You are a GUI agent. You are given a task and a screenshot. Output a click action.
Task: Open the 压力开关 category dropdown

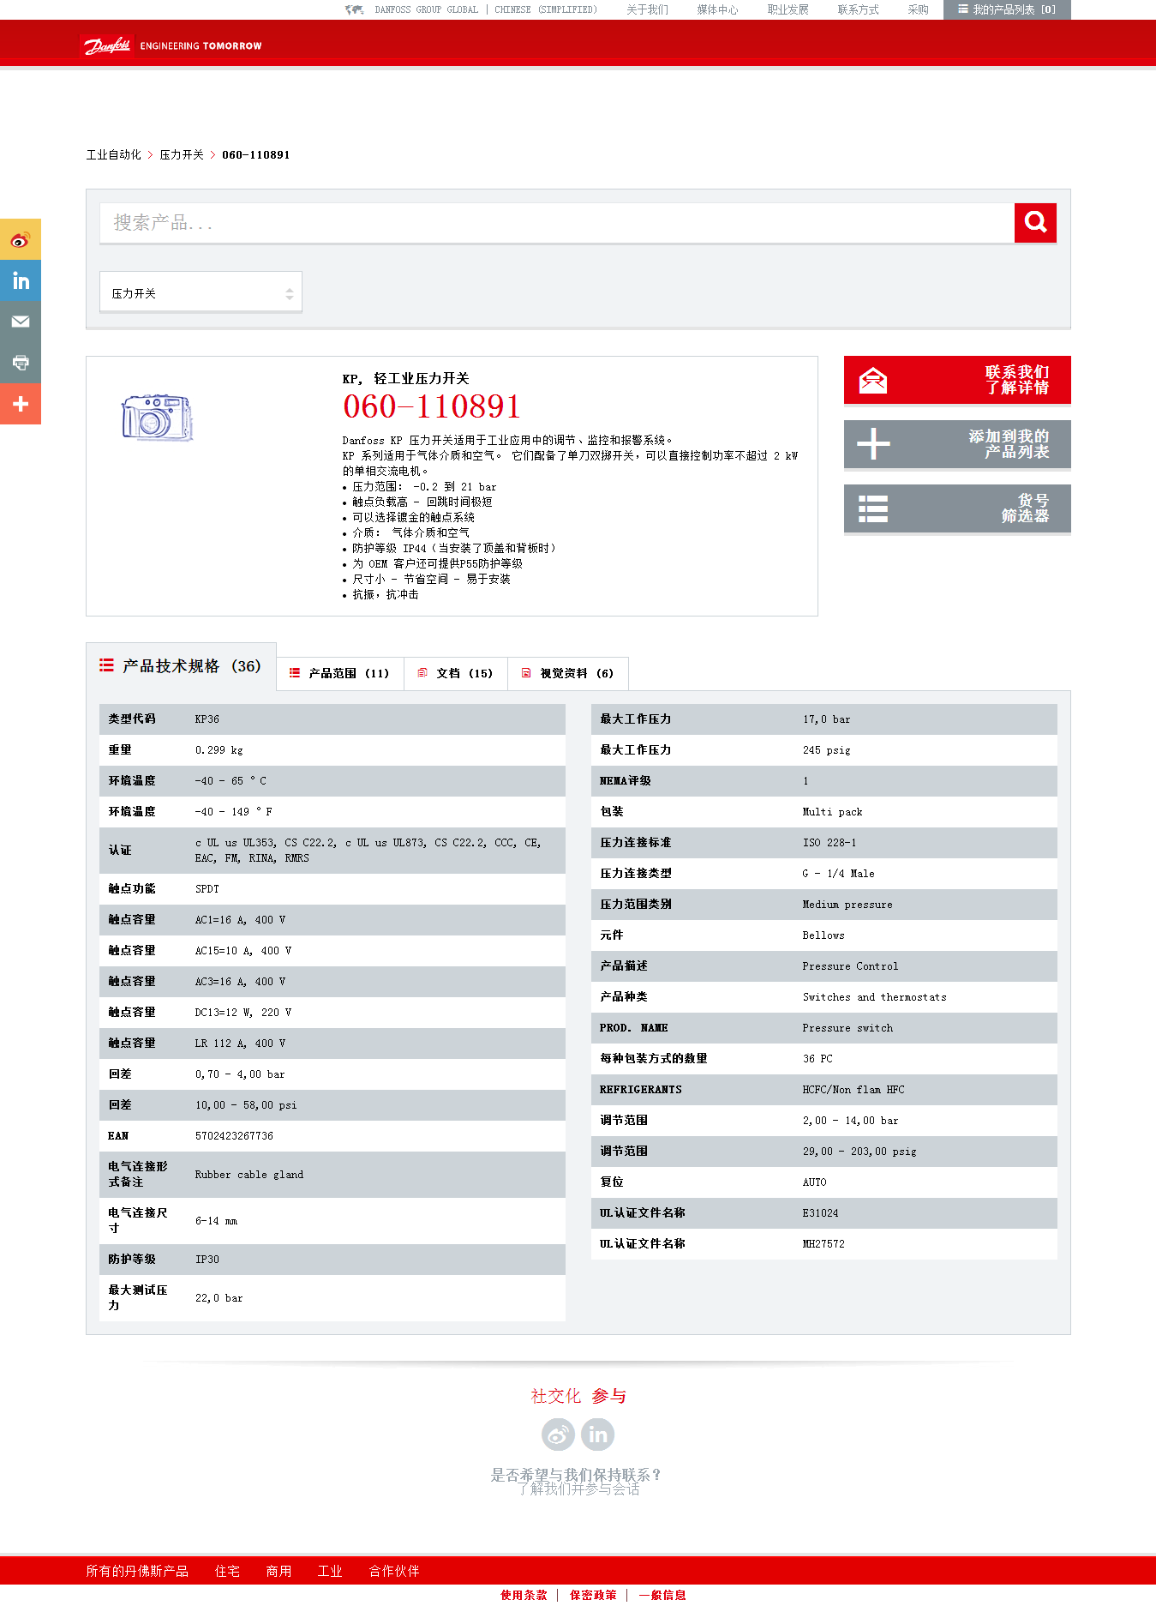(x=201, y=292)
